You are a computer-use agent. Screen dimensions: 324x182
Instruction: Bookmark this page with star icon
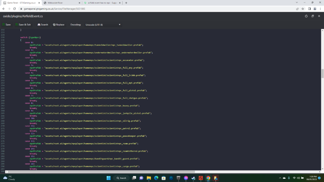303,9
